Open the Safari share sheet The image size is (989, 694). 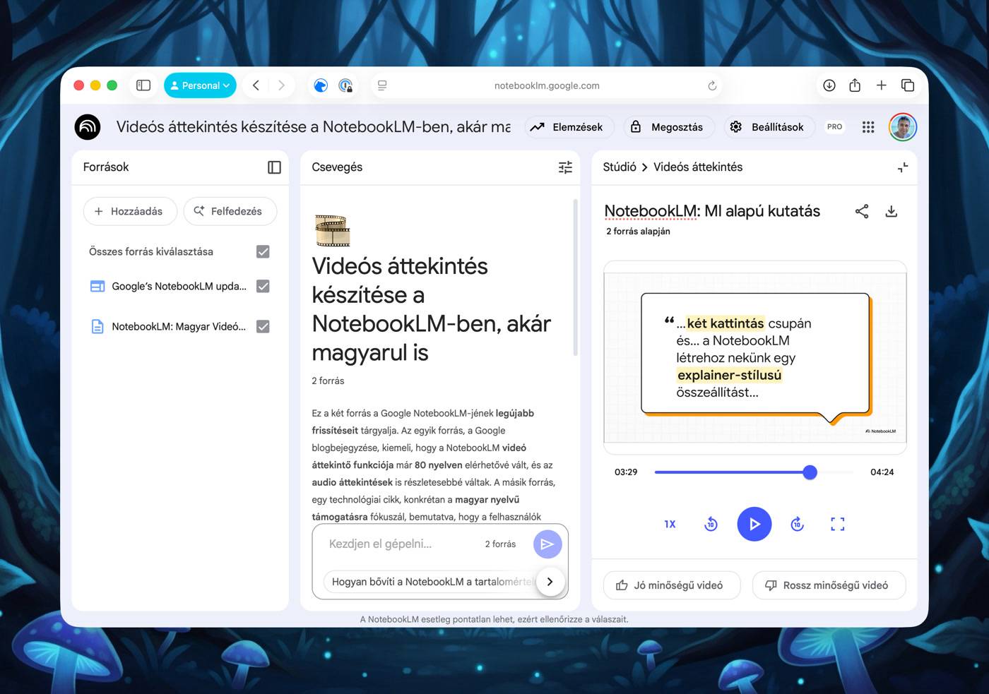tap(855, 85)
